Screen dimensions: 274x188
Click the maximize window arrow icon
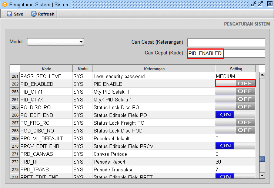pyautogui.click(x=261, y=4)
